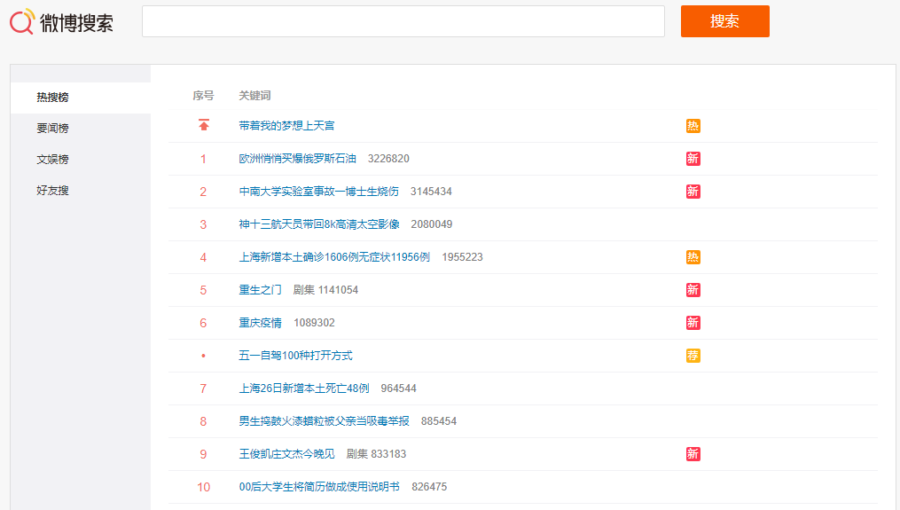Focus the Weibo search input field
Viewport: 900px width, 510px height.
click(x=403, y=21)
